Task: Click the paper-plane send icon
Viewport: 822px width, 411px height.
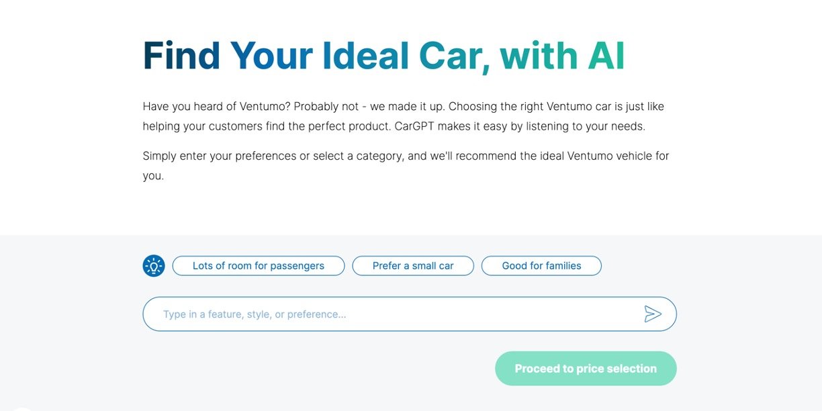Action: [x=653, y=314]
